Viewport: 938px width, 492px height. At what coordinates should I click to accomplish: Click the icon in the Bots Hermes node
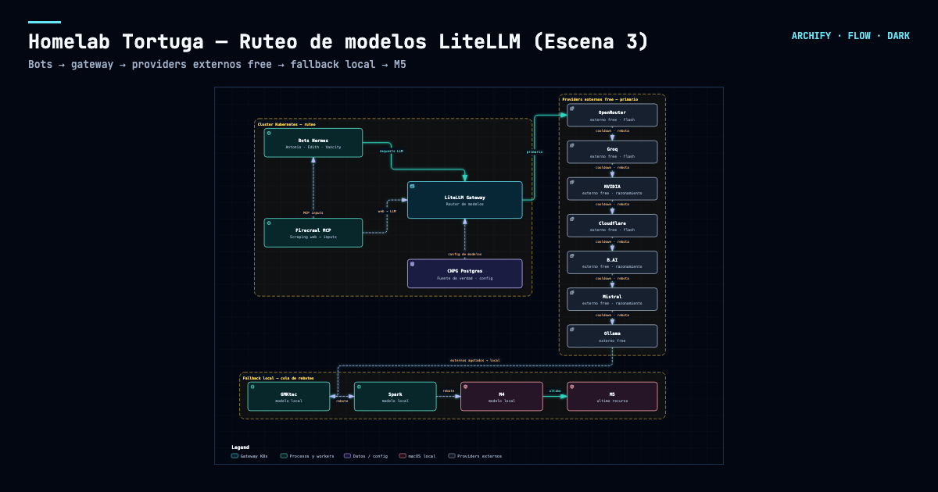pos(269,133)
